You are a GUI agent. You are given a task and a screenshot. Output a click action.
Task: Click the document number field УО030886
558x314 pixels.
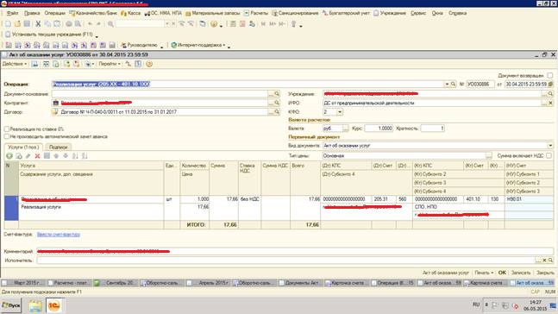pos(480,84)
